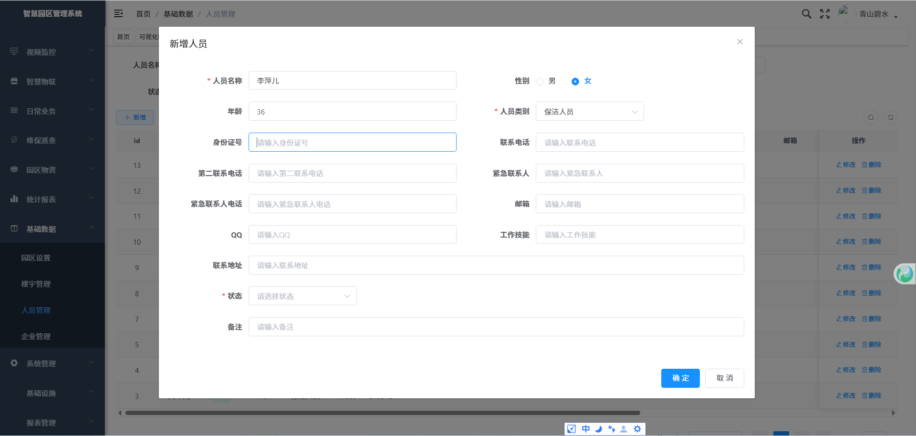
Task: Collapse sidebar using the hamburger icon
Action: pos(118,14)
